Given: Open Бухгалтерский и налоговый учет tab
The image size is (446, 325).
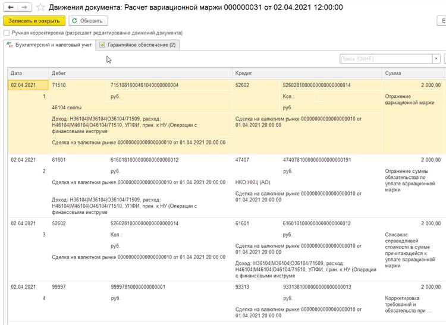Looking at the screenshot, I should click(52, 45).
